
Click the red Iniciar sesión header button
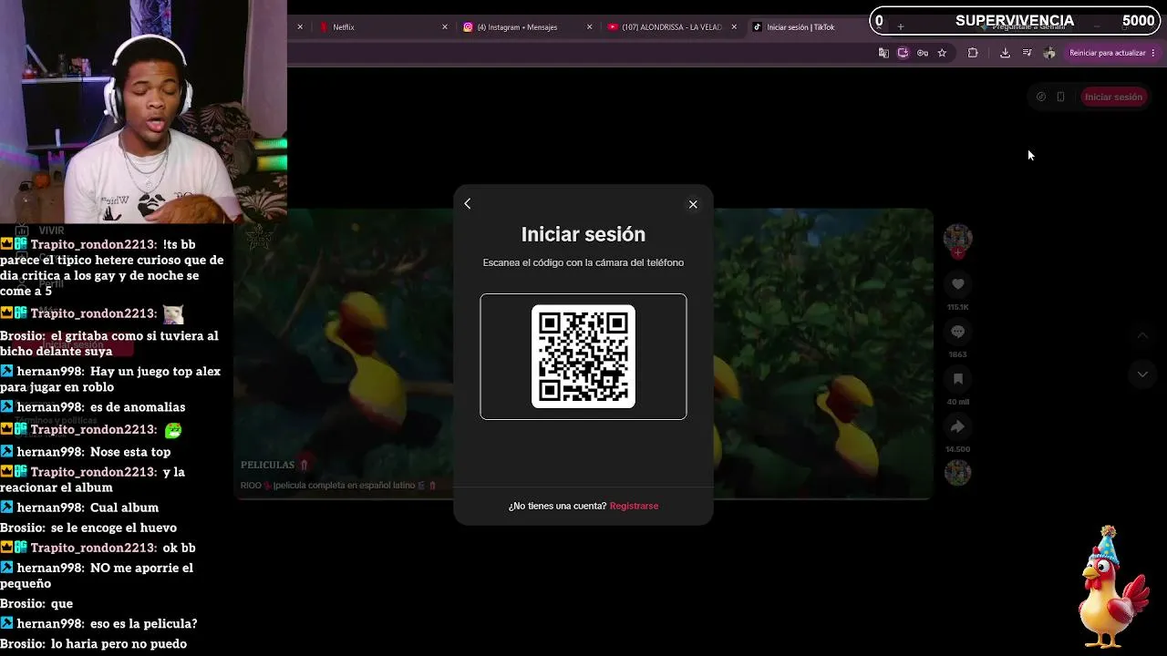[x=1113, y=97]
